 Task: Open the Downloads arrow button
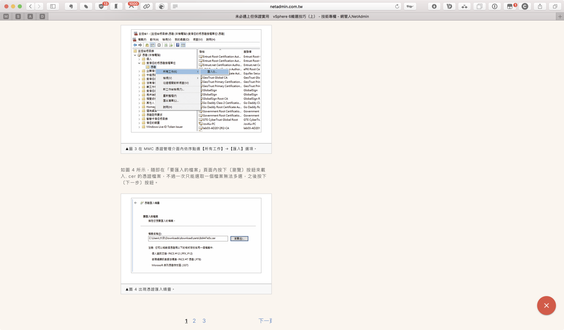pos(434,6)
